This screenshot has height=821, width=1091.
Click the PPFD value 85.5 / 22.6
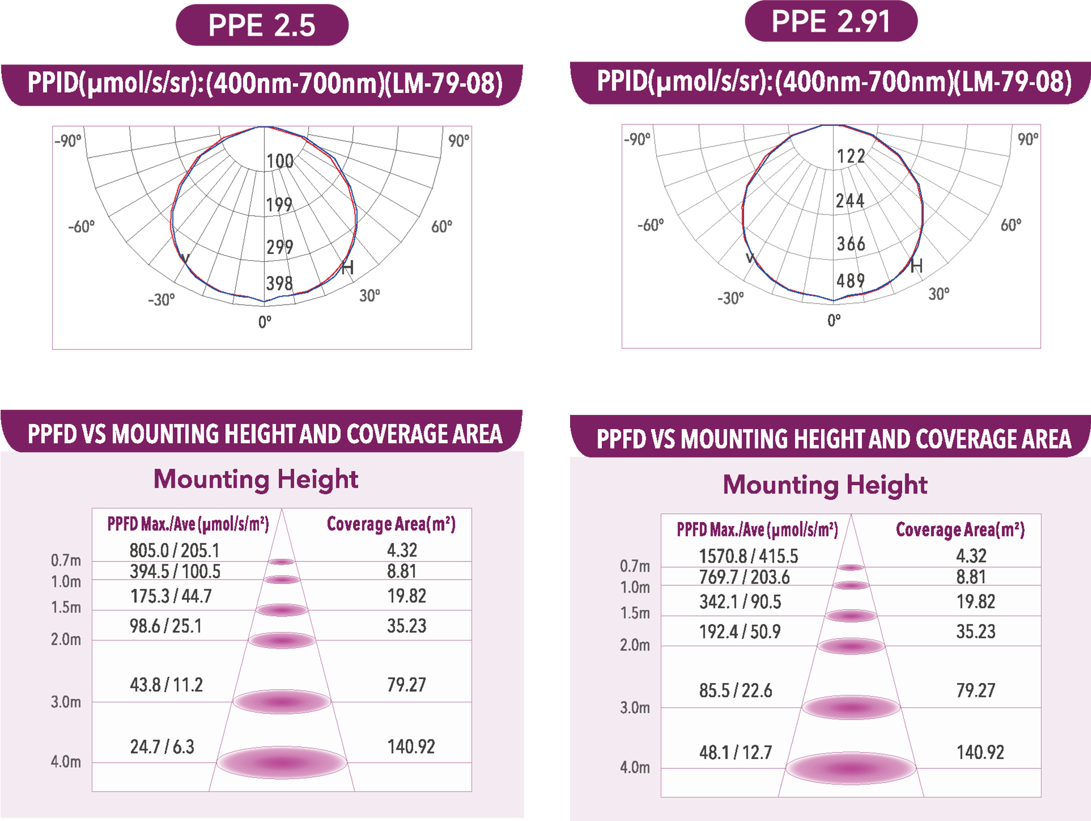point(735,691)
